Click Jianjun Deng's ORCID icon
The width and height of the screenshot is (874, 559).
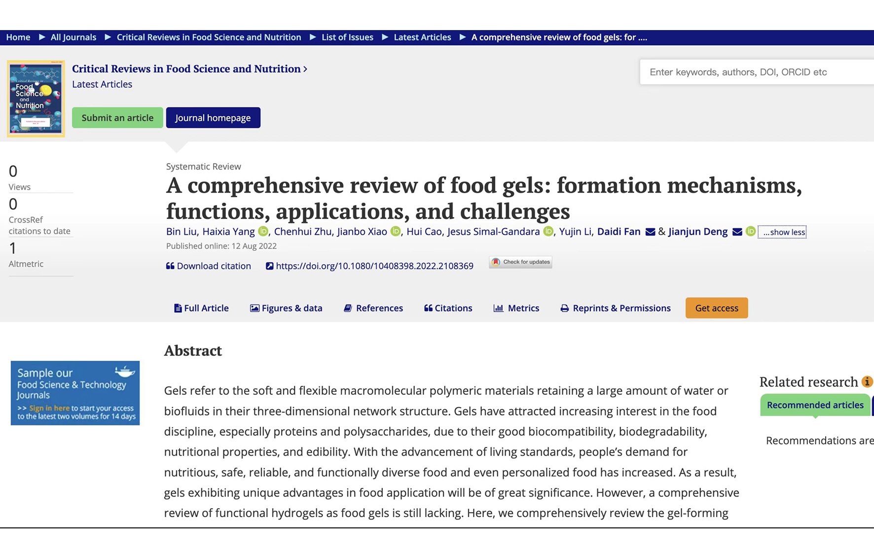(x=750, y=232)
